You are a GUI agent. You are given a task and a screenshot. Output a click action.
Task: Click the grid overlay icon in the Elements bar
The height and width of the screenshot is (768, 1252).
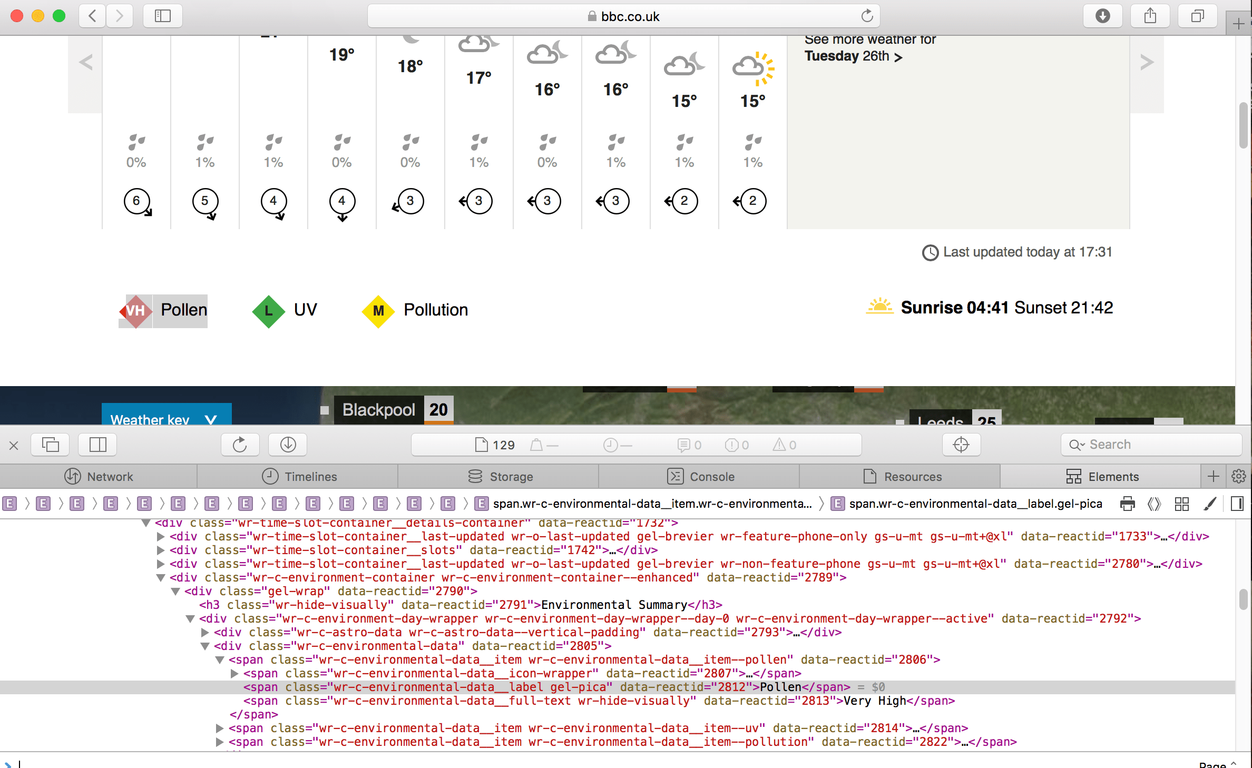tap(1181, 504)
